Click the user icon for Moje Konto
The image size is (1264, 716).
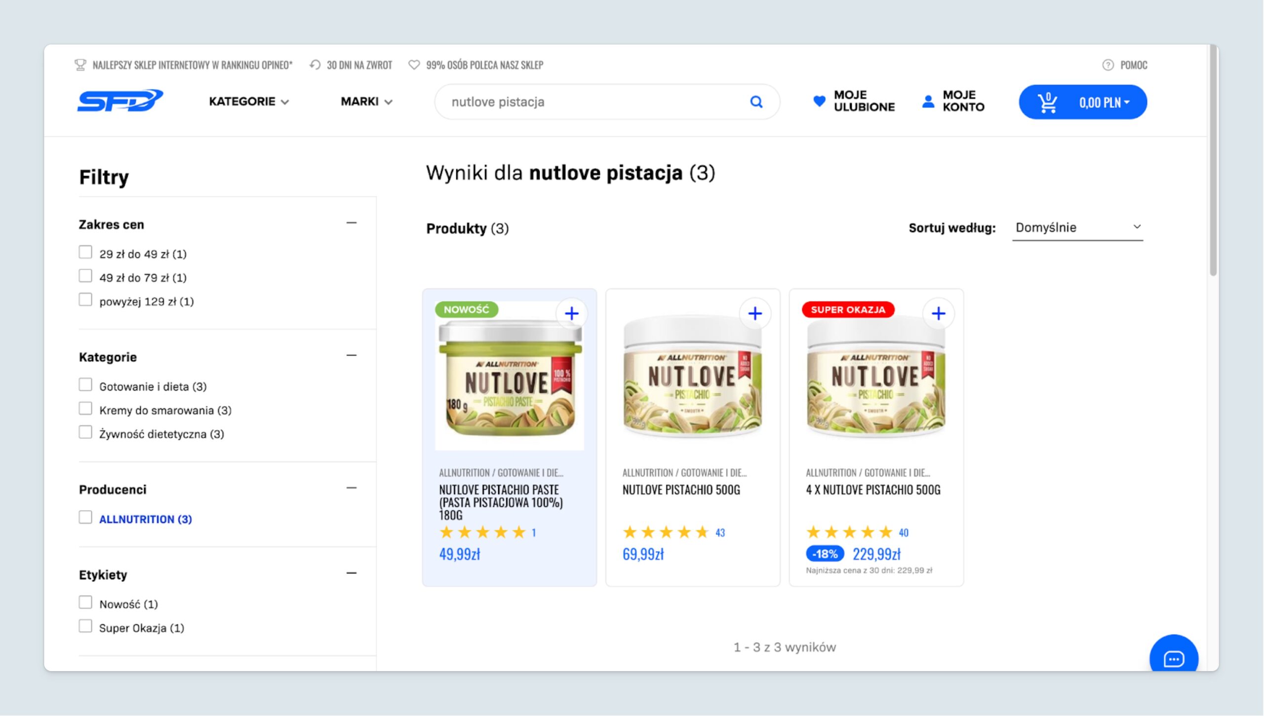(x=928, y=101)
